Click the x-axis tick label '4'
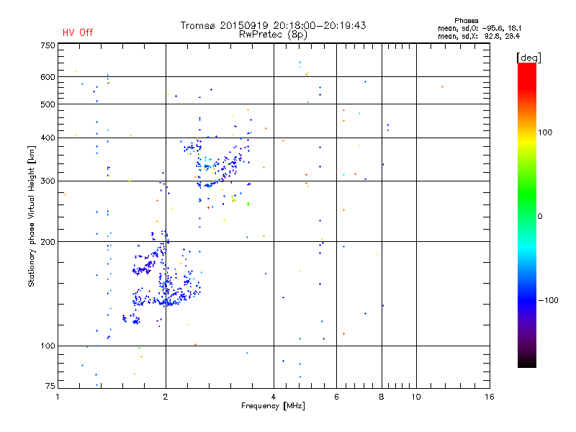Screen dimensions: 576x432 pyautogui.click(x=274, y=397)
